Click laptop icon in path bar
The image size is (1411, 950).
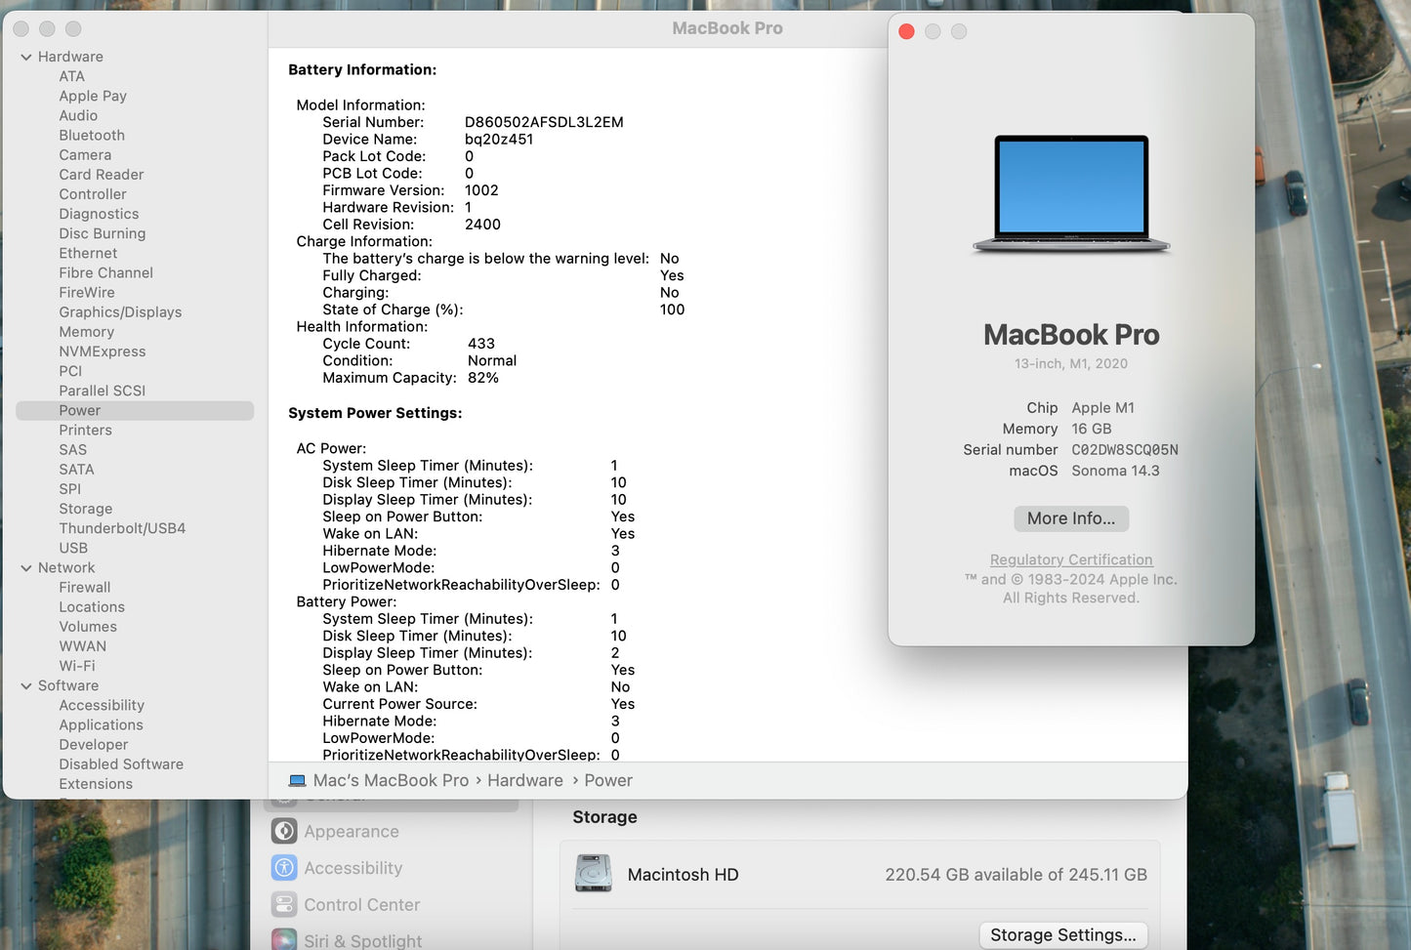point(298,780)
